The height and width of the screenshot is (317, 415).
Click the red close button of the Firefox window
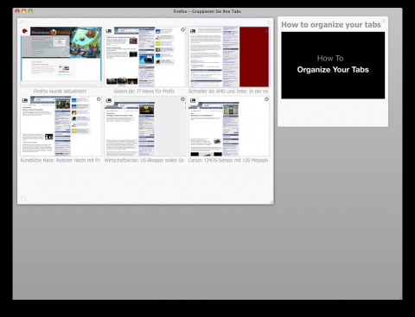(17, 11)
